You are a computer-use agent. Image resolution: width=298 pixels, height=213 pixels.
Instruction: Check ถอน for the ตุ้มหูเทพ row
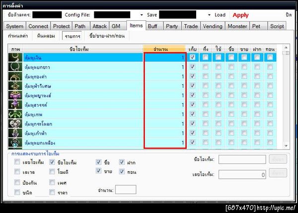(x=270, y=114)
